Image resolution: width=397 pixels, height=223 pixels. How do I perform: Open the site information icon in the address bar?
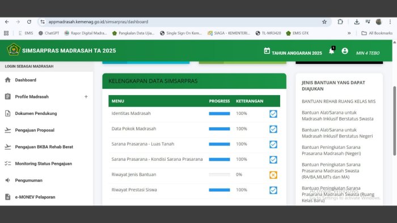tap(43, 22)
